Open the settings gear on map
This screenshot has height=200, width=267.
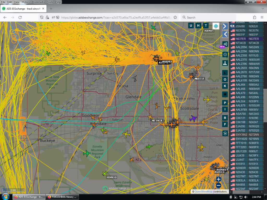pyautogui.click(x=225, y=54)
